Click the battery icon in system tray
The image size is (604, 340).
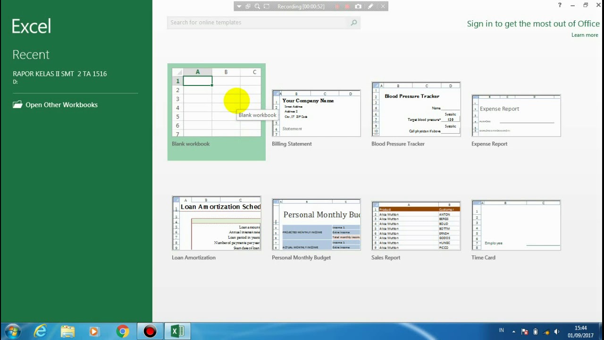coord(535,331)
